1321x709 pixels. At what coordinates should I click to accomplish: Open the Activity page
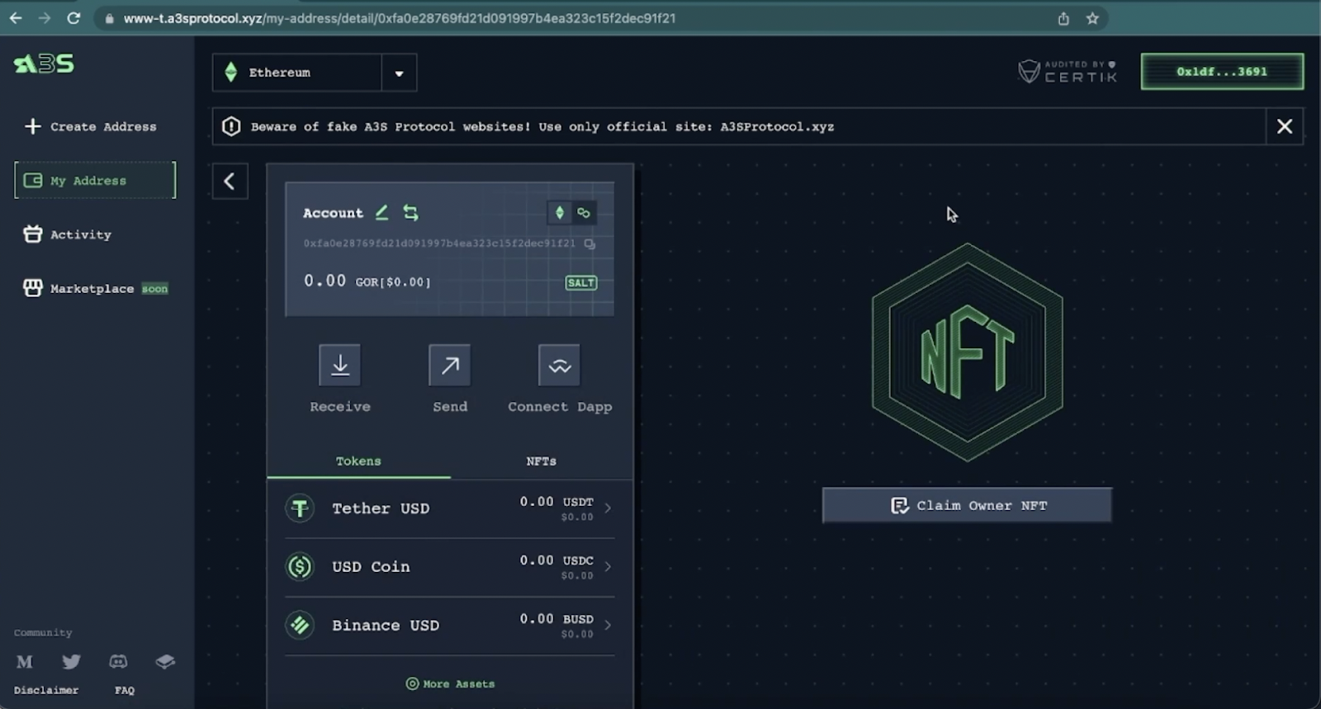tap(68, 234)
